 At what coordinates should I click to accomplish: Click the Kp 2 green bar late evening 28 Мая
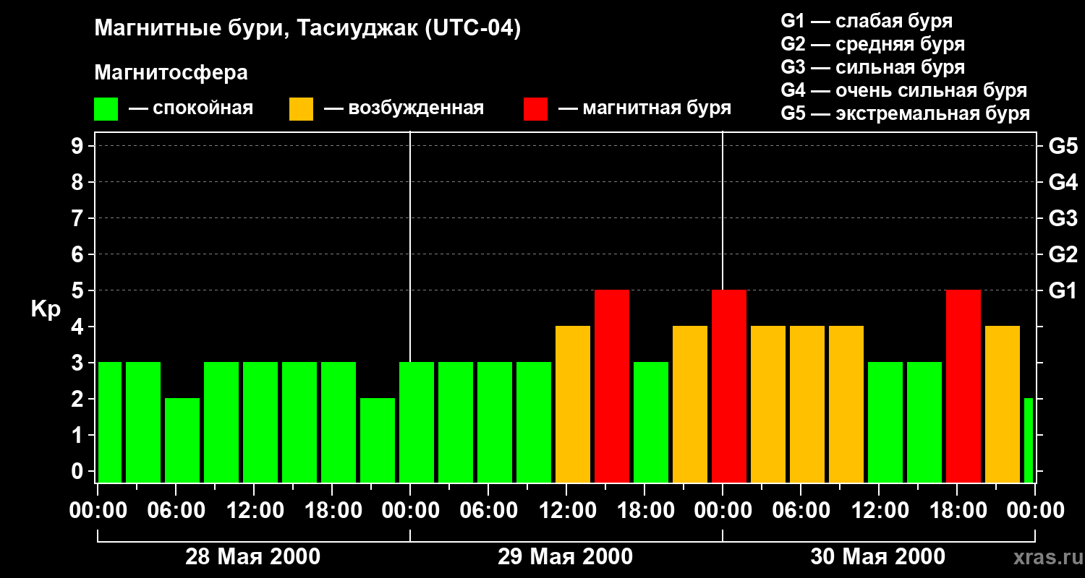coord(378,440)
